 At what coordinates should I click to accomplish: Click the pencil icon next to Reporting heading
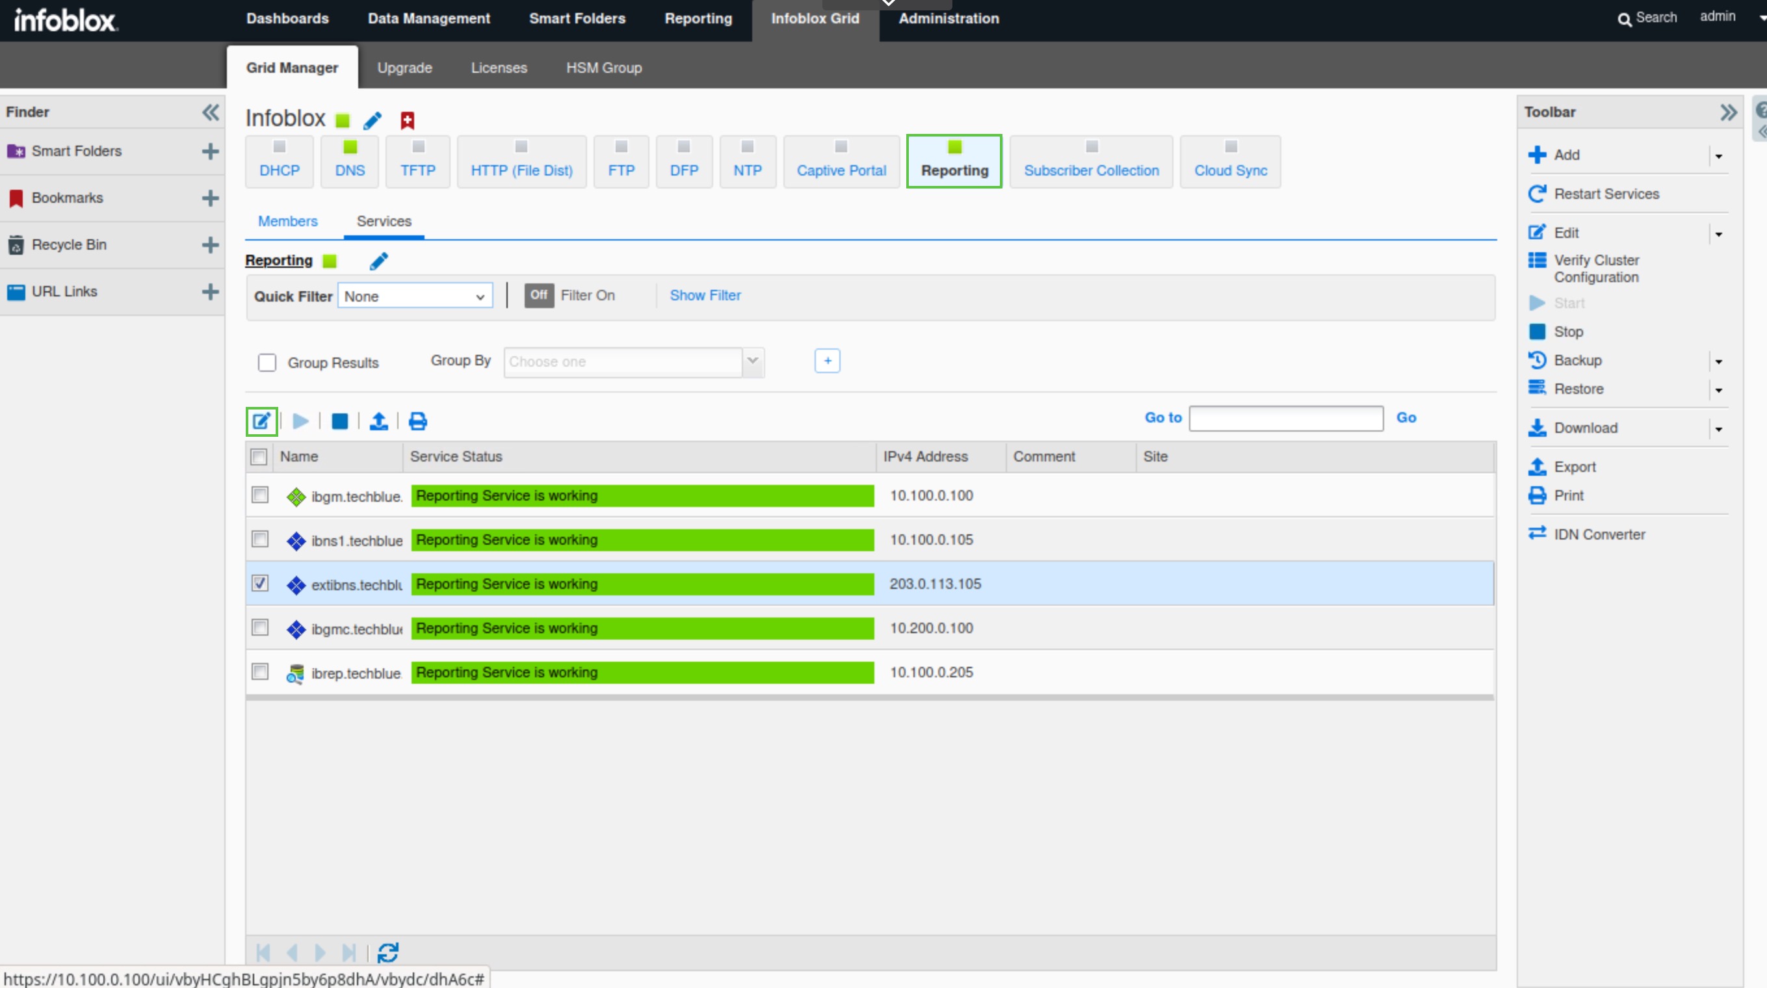pos(378,261)
